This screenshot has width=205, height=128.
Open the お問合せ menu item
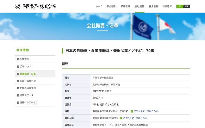tap(167, 6)
